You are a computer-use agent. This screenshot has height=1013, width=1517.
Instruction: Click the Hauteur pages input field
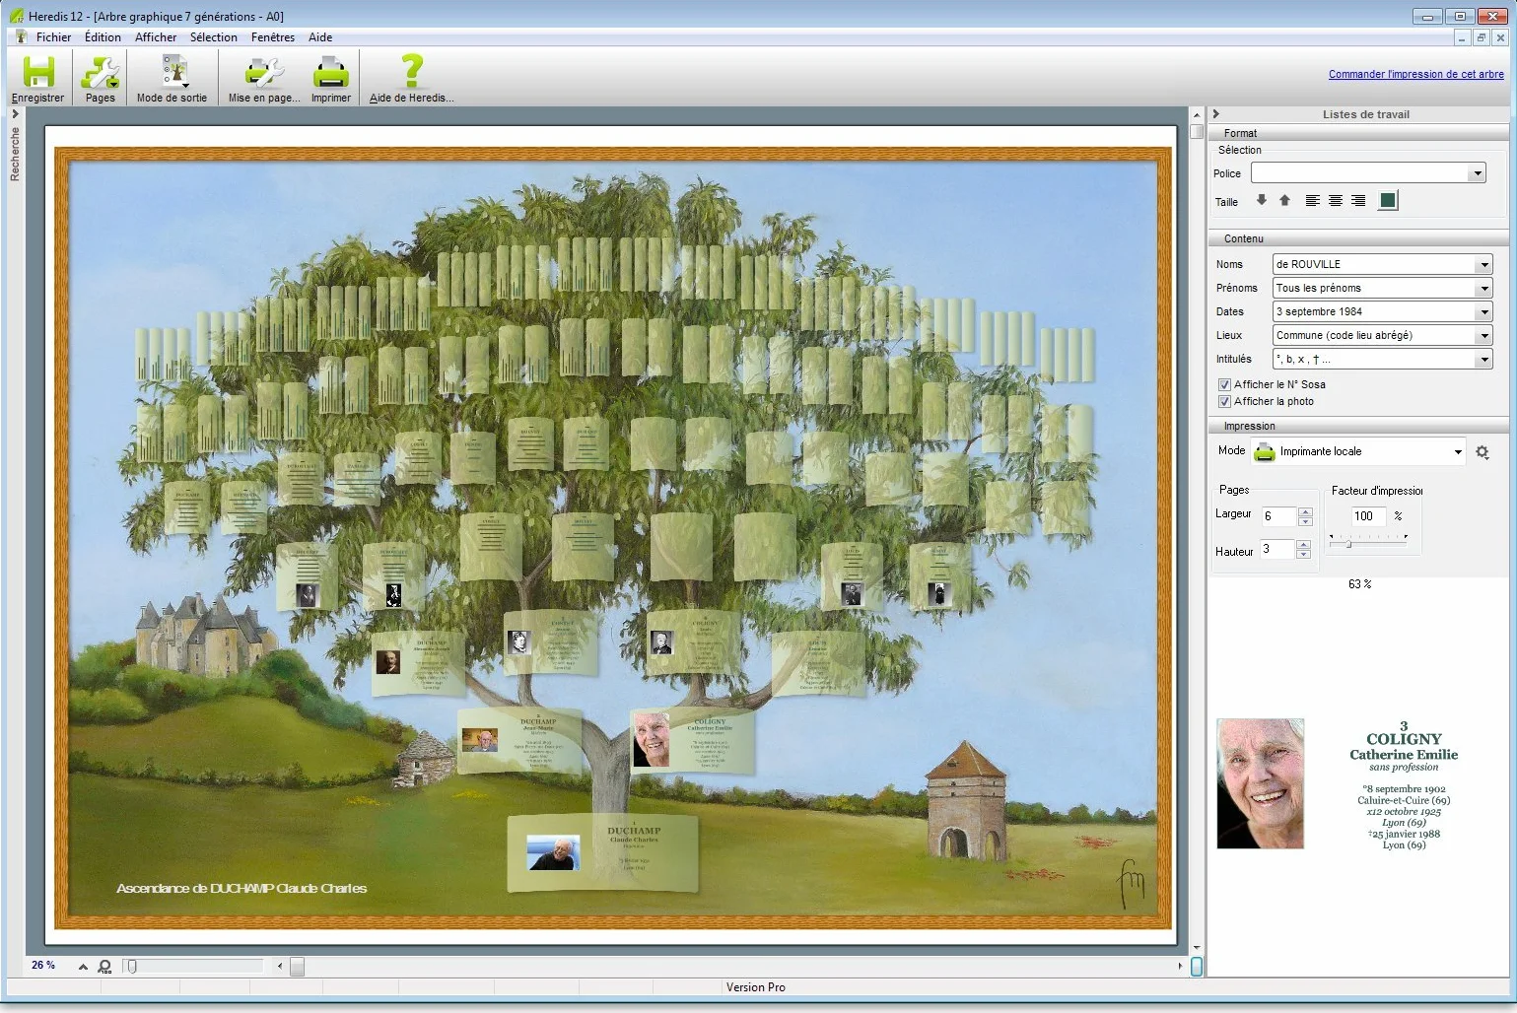pos(1277,550)
